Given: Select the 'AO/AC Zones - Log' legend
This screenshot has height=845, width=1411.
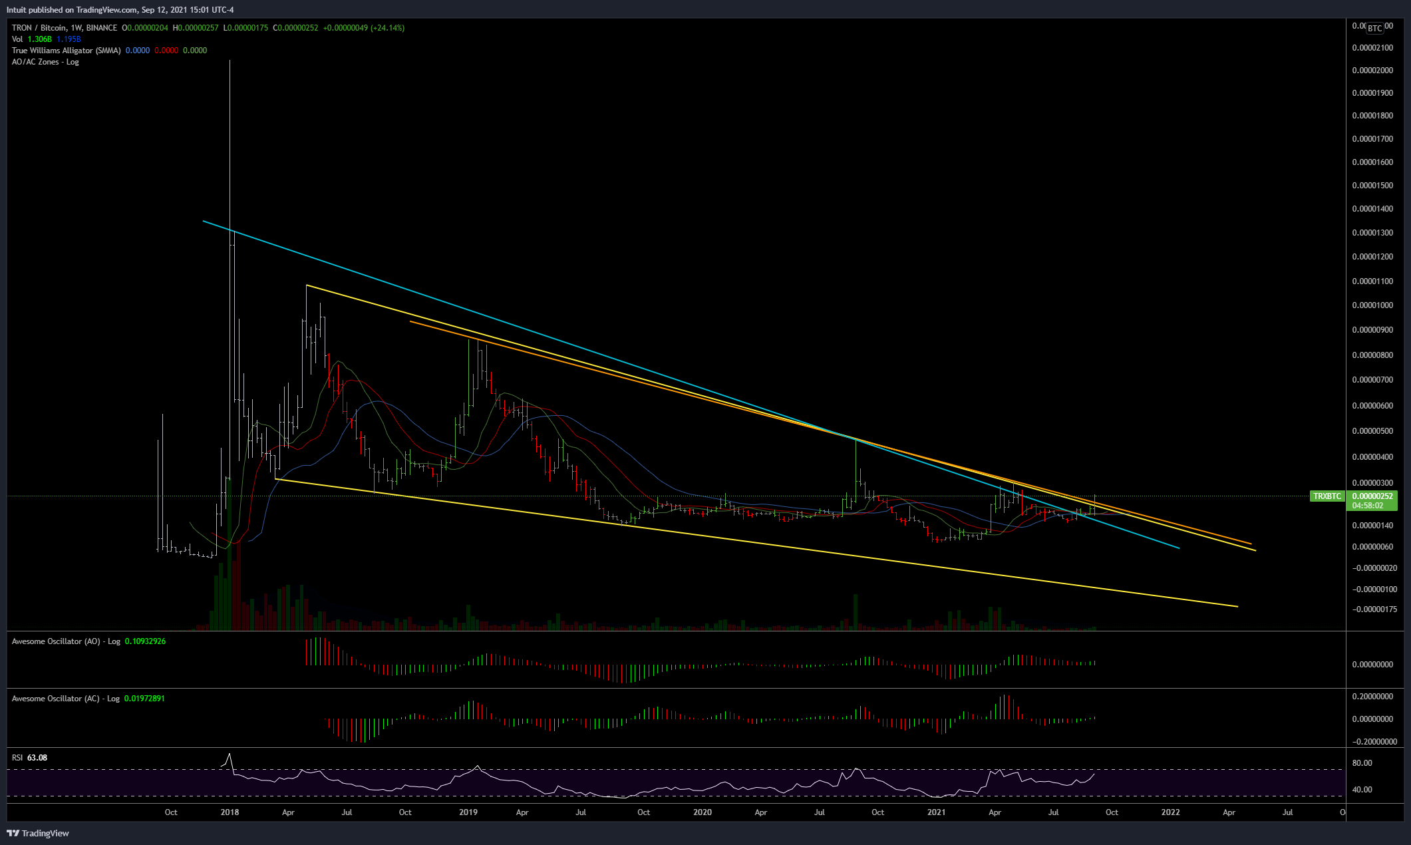Looking at the screenshot, I should tap(45, 62).
